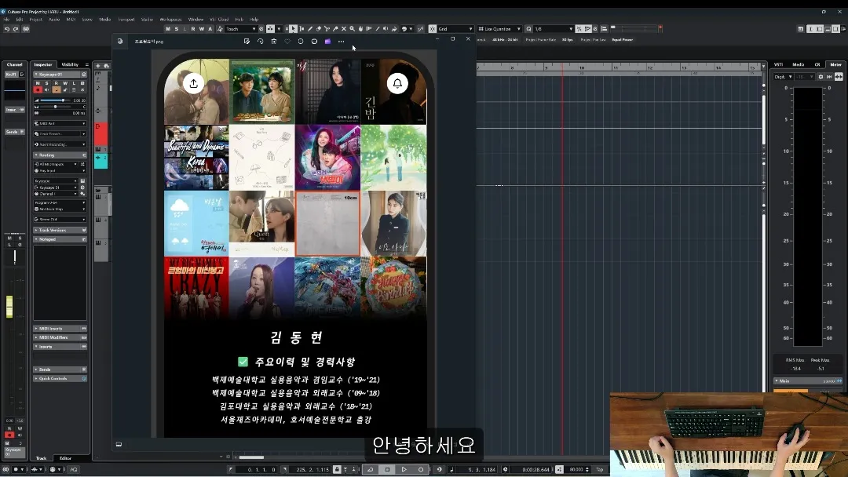Click the Redo arrow in Cubase toolbar
The height and width of the screenshot is (477, 848).
[16, 29]
